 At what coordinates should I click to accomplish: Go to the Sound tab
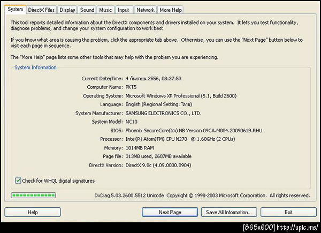87,10
